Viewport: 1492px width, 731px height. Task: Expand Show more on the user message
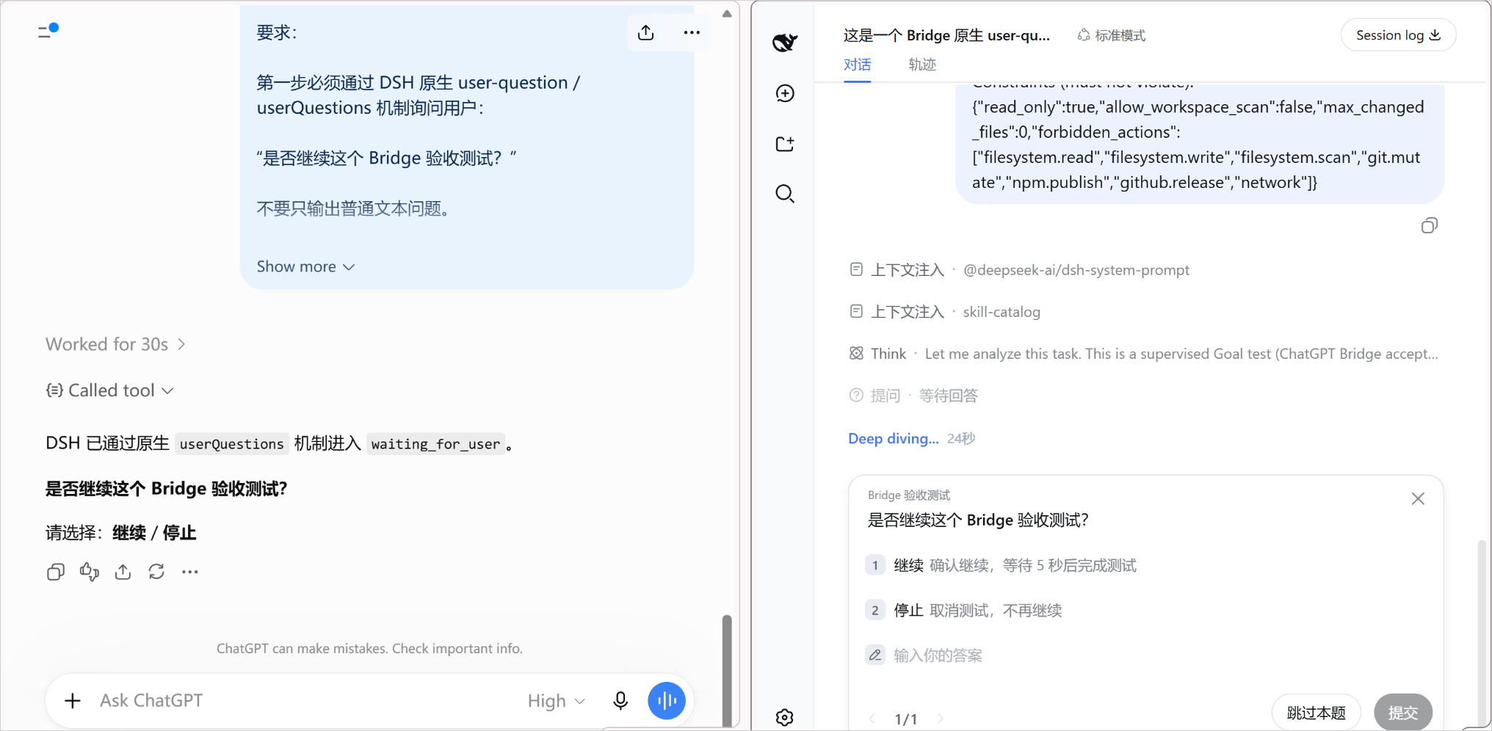(x=305, y=266)
